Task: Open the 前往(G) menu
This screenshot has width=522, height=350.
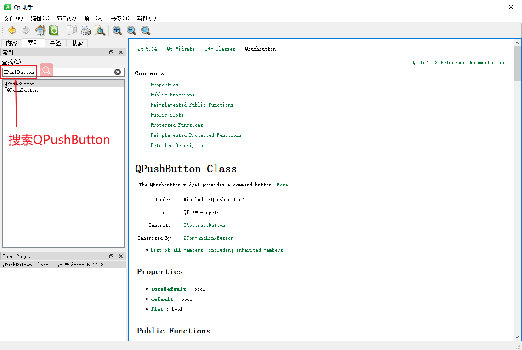Action: coord(93,18)
